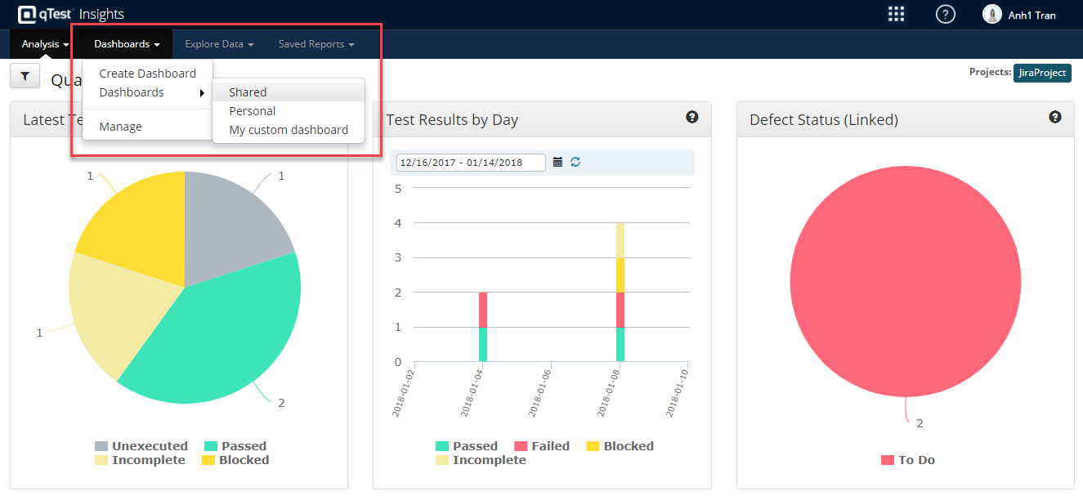Open the Saved Reports dropdown
The image size is (1083, 496).
click(x=316, y=44)
